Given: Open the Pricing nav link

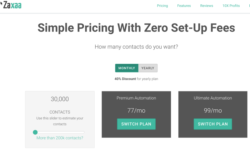Looking at the screenshot, I should [x=162, y=6].
